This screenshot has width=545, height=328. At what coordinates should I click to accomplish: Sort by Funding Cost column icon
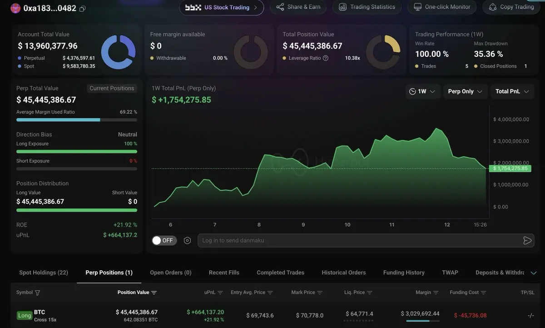[484, 293]
